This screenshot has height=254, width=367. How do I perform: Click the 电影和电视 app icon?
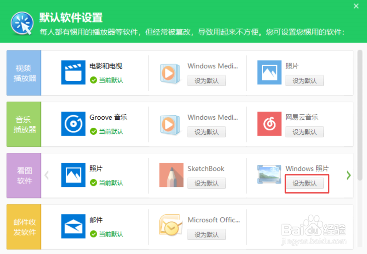coord(73,72)
